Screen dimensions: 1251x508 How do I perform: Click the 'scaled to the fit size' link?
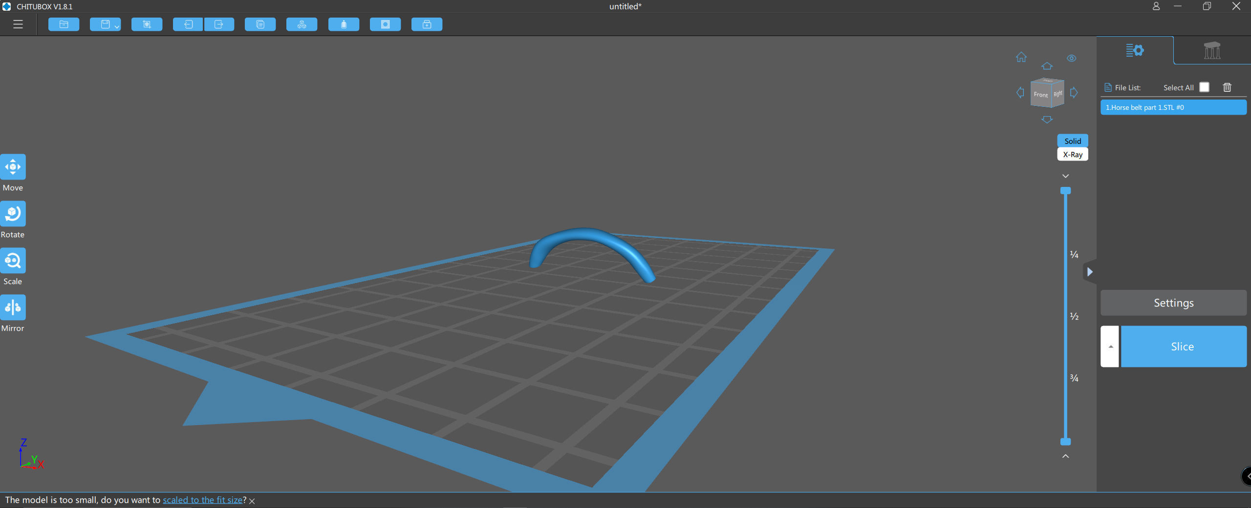203,500
